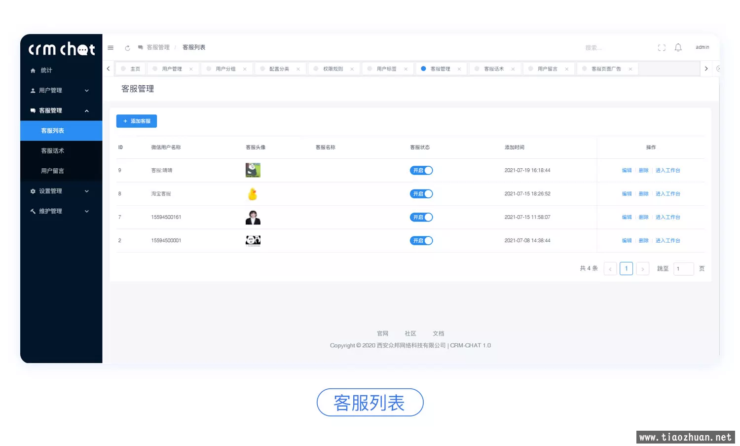Open 社区 footer link
The width and height of the screenshot is (740, 446).
point(410,334)
